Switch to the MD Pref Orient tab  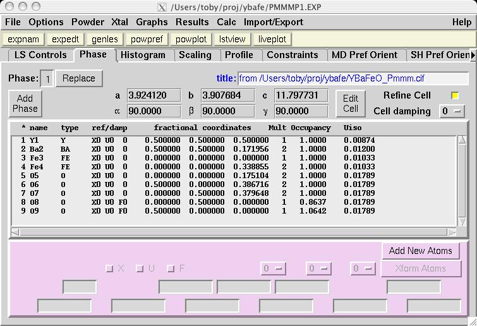point(365,55)
